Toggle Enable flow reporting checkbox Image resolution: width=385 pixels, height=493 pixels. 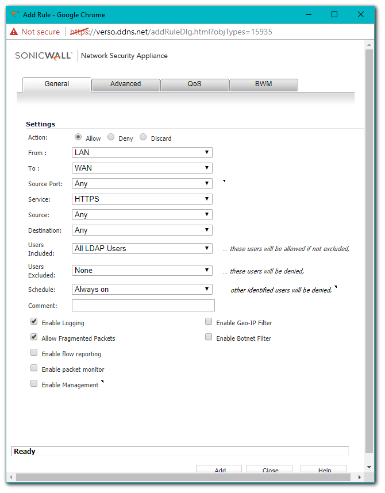34,353
